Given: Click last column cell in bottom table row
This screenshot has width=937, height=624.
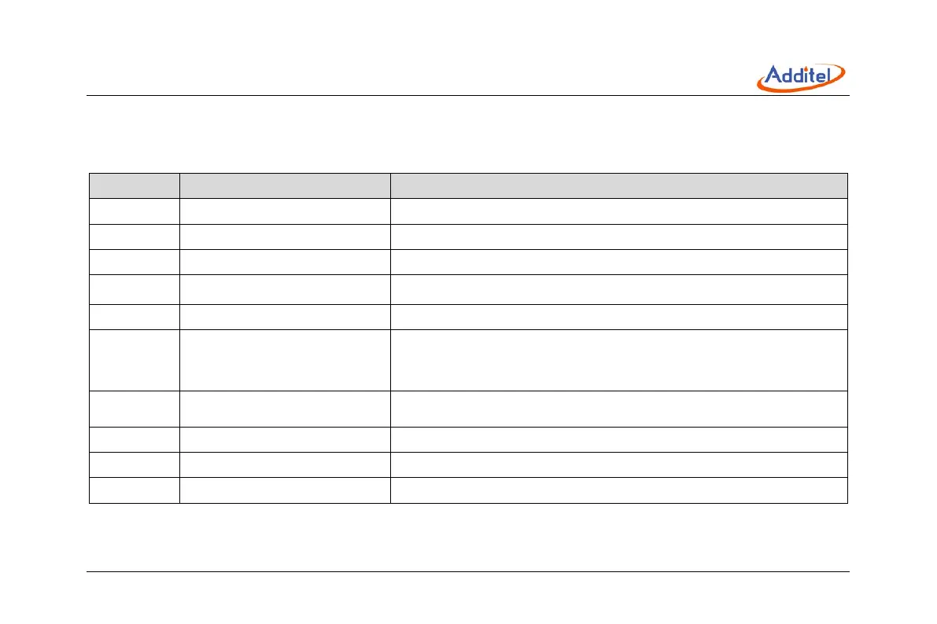Looking at the screenshot, I should [619, 490].
